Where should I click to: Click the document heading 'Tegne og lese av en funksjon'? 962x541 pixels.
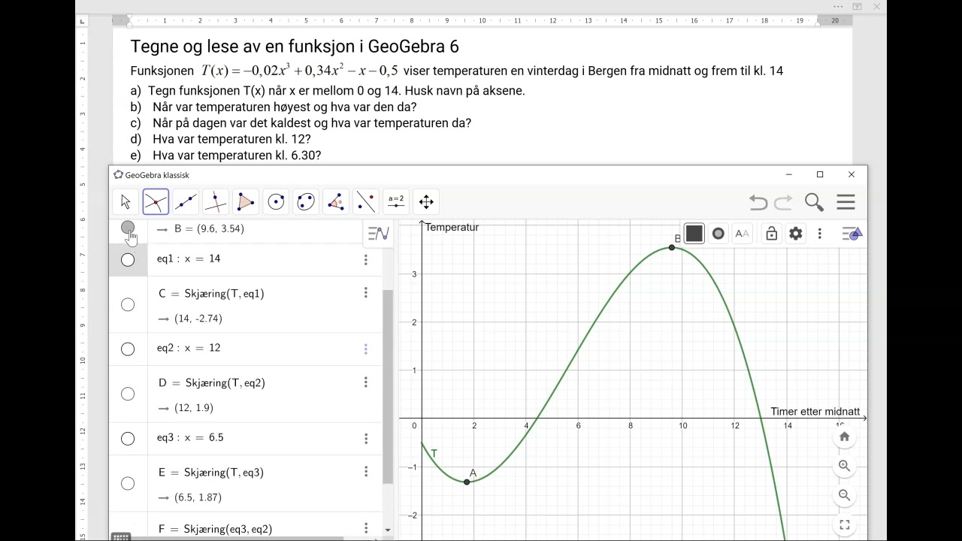click(247, 47)
